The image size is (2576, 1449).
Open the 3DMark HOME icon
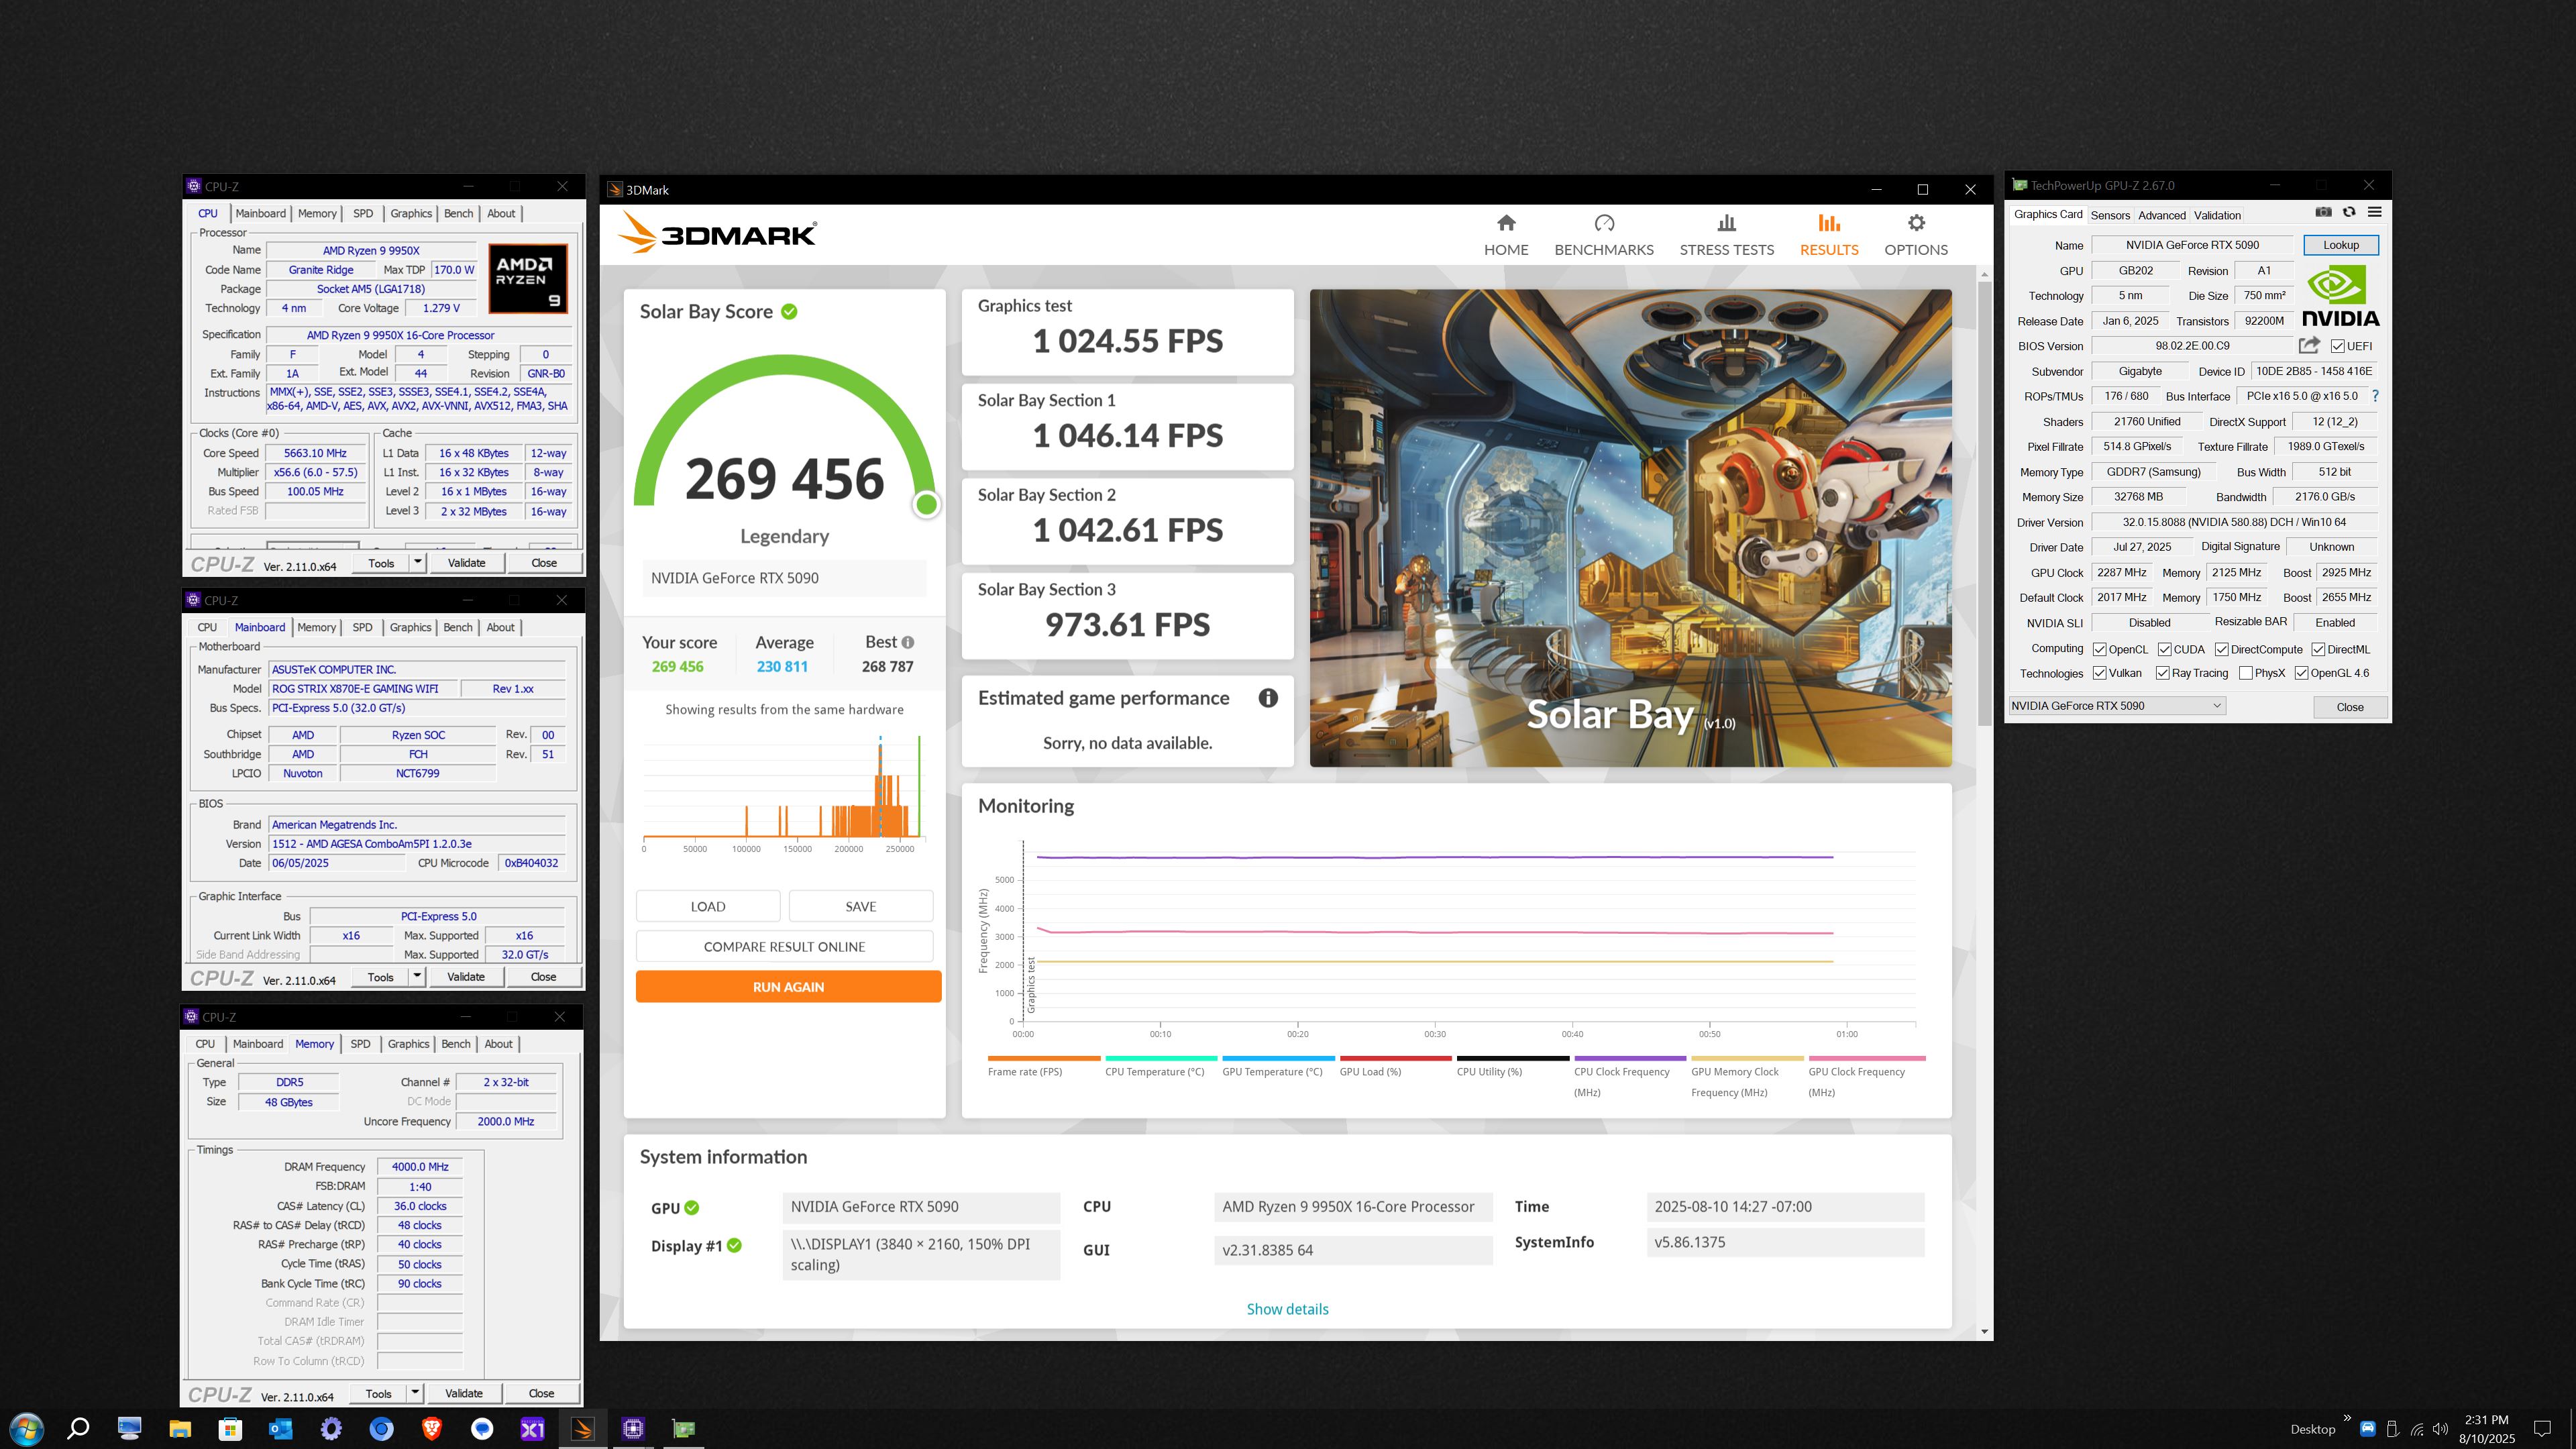[1506, 223]
